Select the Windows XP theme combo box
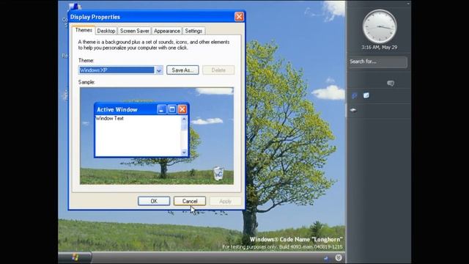The width and height of the screenshot is (469, 264). (120, 70)
